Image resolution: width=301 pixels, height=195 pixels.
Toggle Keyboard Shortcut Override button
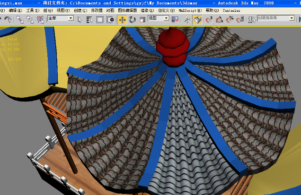point(197,19)
